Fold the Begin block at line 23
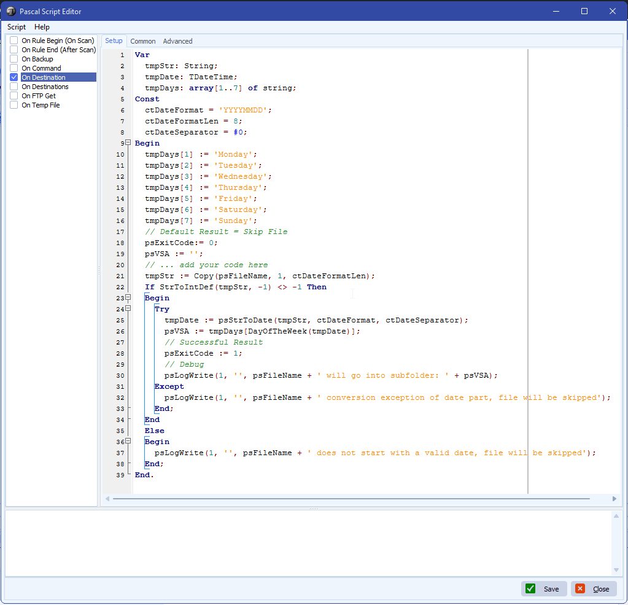 [x=128, y=298]
